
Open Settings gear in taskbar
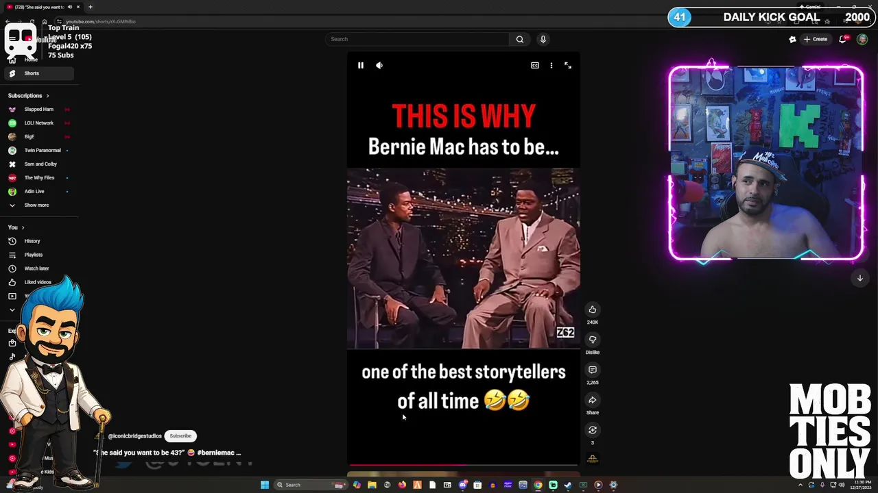pos(613,485)
